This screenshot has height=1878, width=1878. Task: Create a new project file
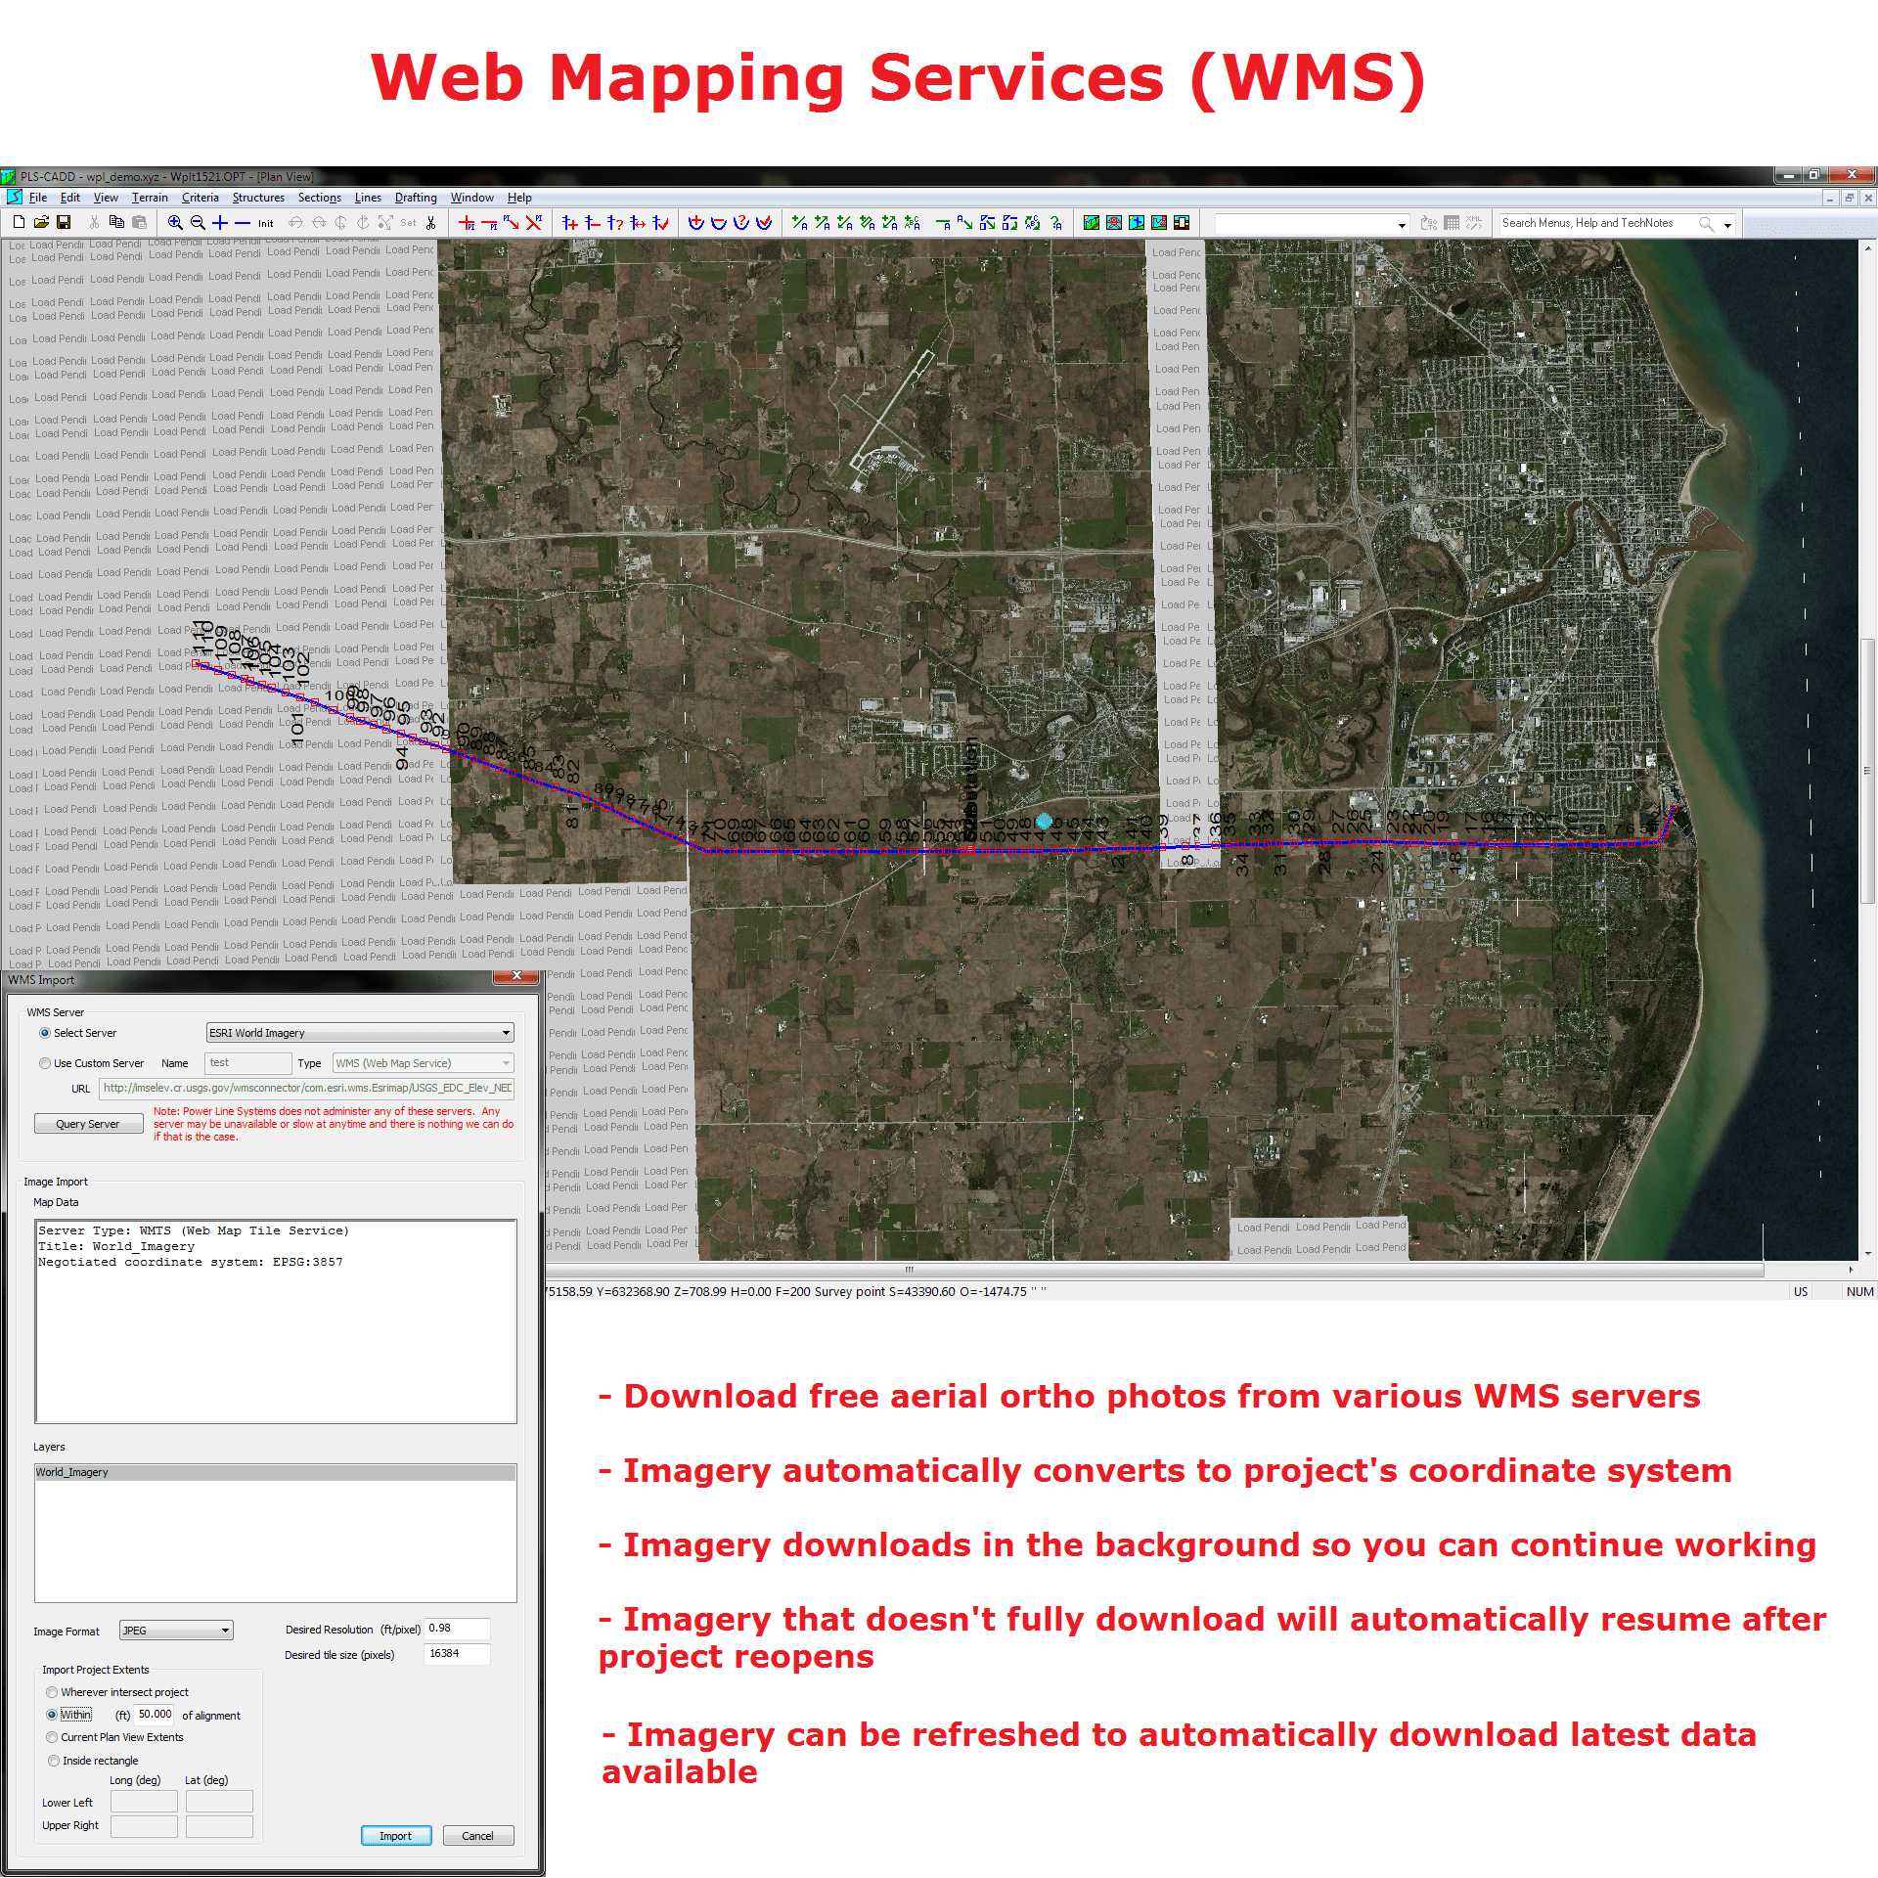[x=19, y=223]
